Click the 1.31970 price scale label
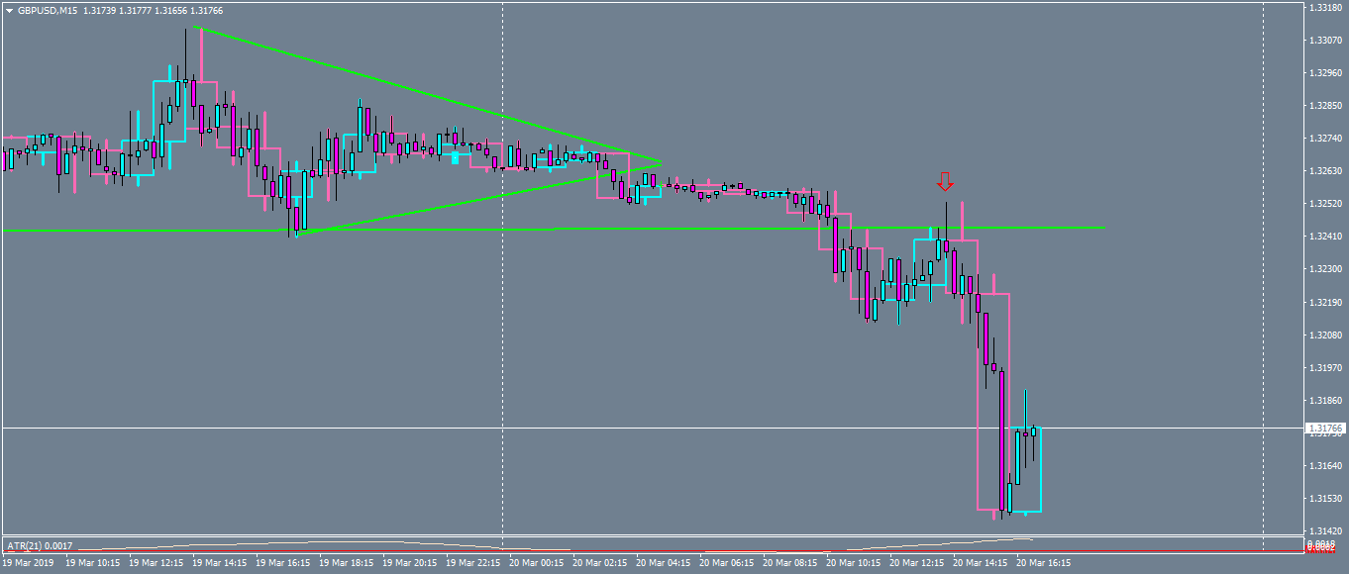1349x574 pixels. coord(1325,368)
